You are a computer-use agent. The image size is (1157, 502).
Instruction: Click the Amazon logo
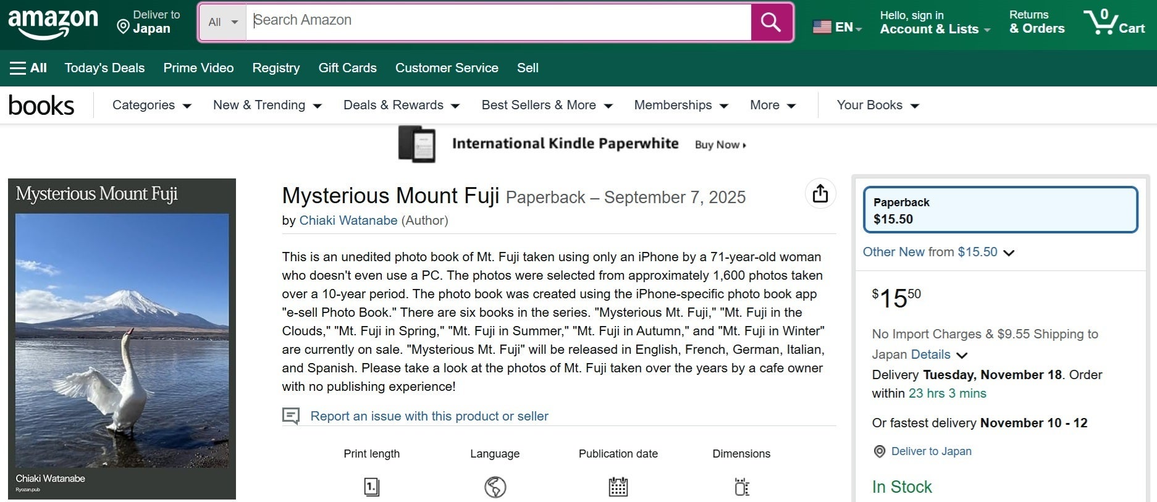coord(53,22)
